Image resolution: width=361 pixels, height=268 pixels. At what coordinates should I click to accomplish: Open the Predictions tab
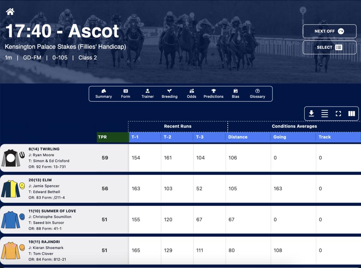point(213,94)
